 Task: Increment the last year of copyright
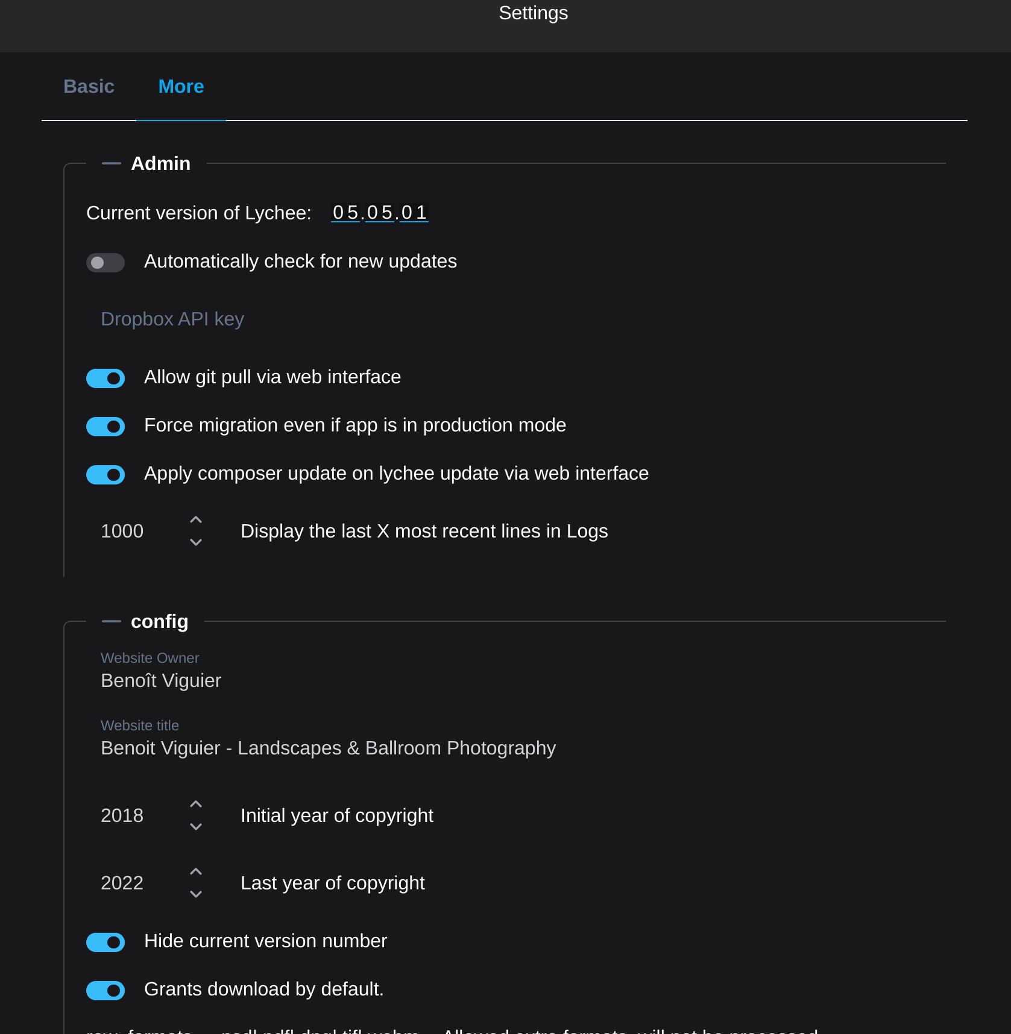click(x=196, y=872)
